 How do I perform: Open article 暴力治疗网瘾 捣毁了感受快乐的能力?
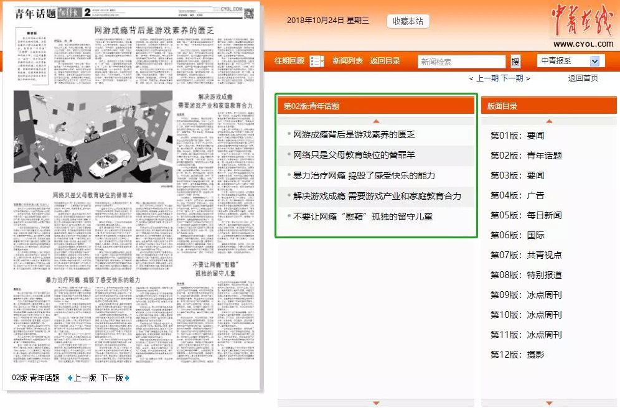[364, 175]
